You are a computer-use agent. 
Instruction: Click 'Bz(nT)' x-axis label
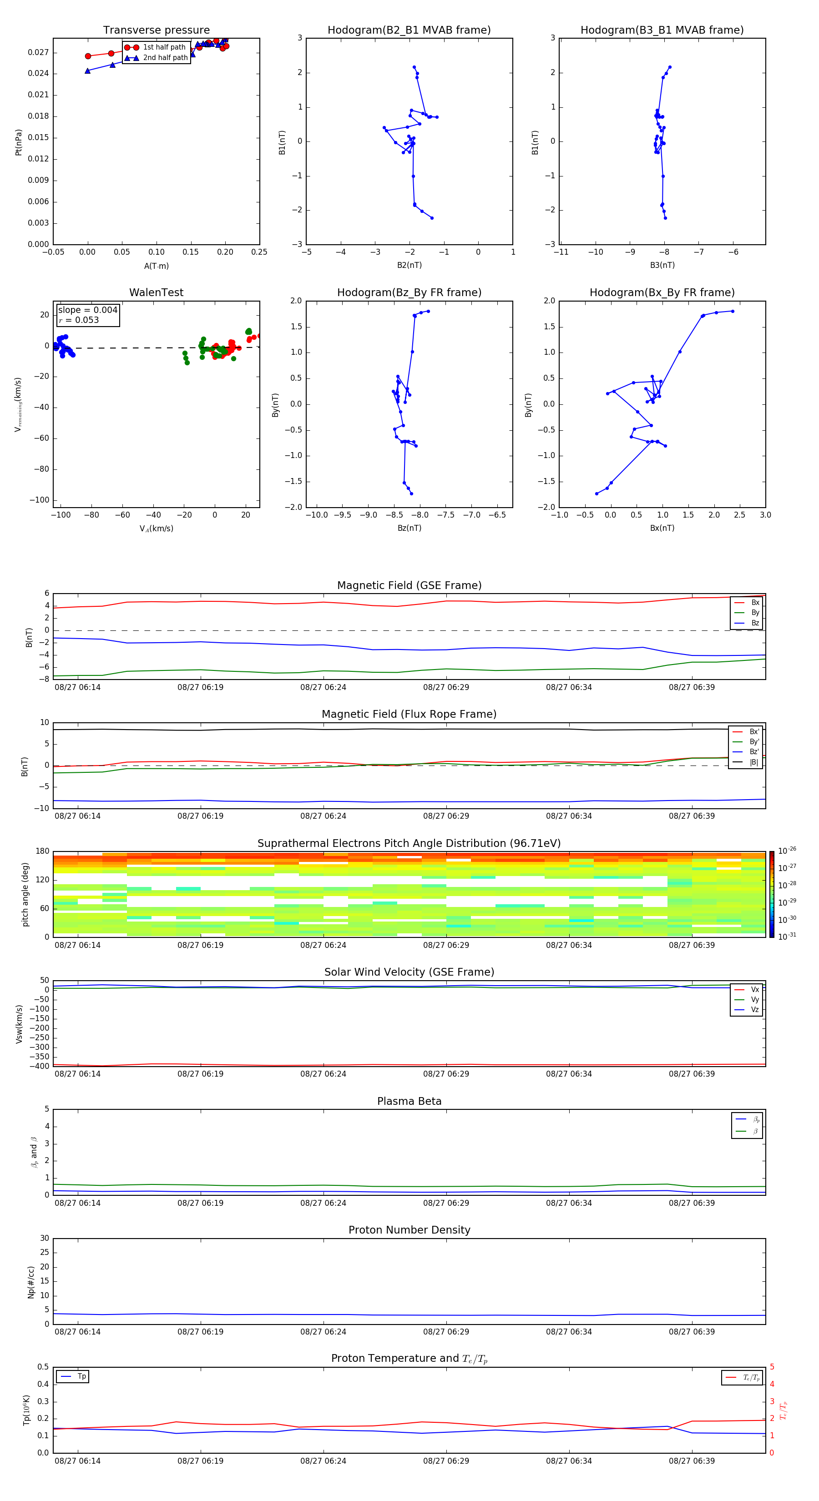click(409, 529)
